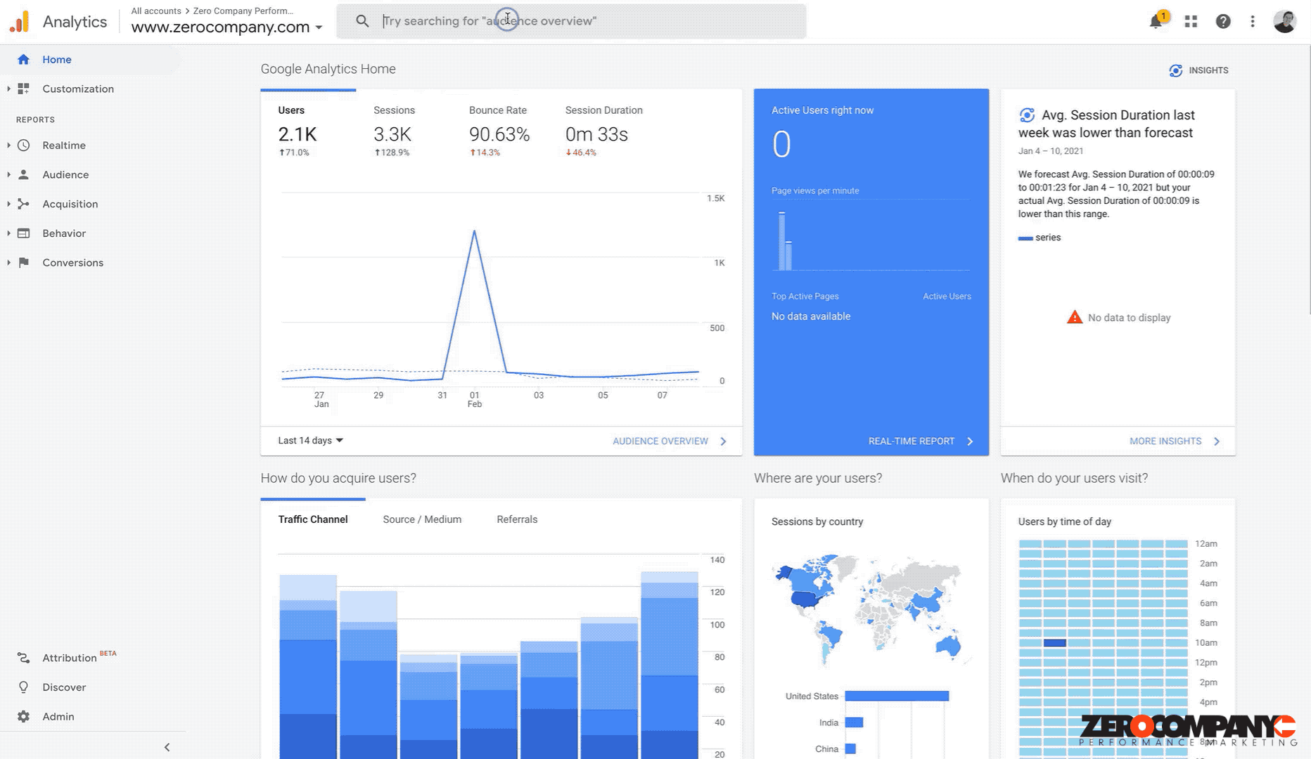Click the series legend swatch

click(x=1025, y=238)
